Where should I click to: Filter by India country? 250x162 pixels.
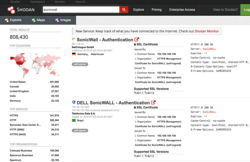(13, 96)
